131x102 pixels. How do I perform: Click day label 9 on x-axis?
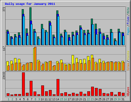(x=39, y=99)
